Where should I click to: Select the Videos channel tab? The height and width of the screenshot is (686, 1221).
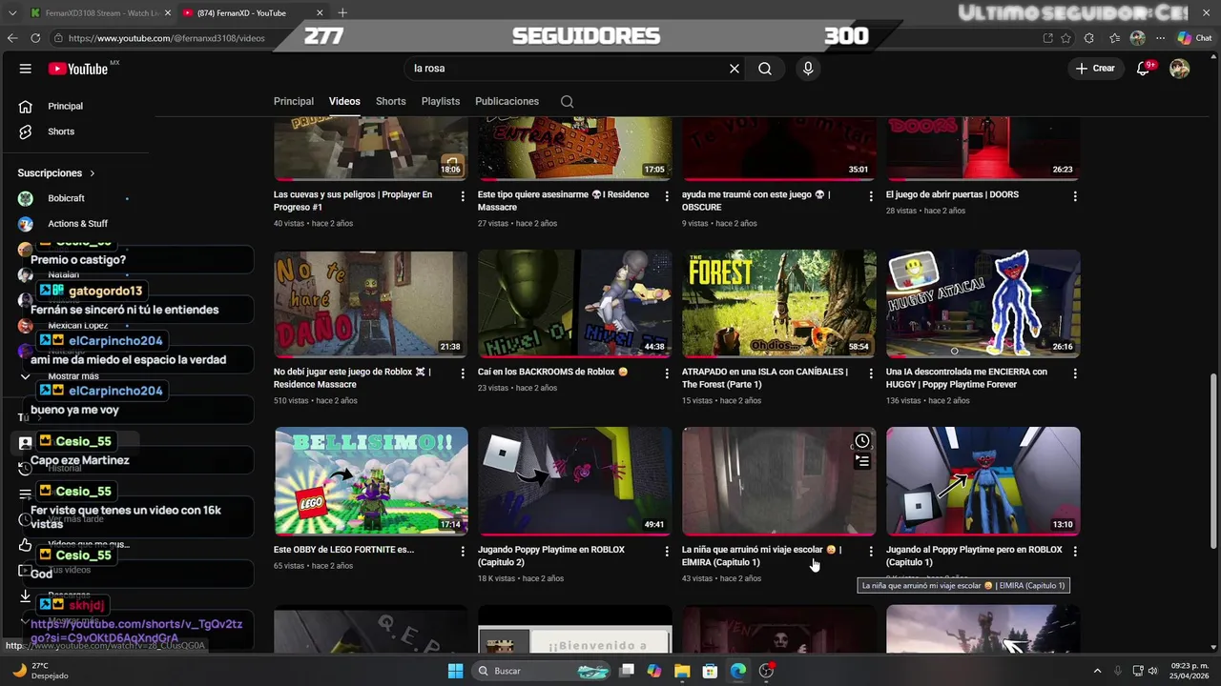344,101
